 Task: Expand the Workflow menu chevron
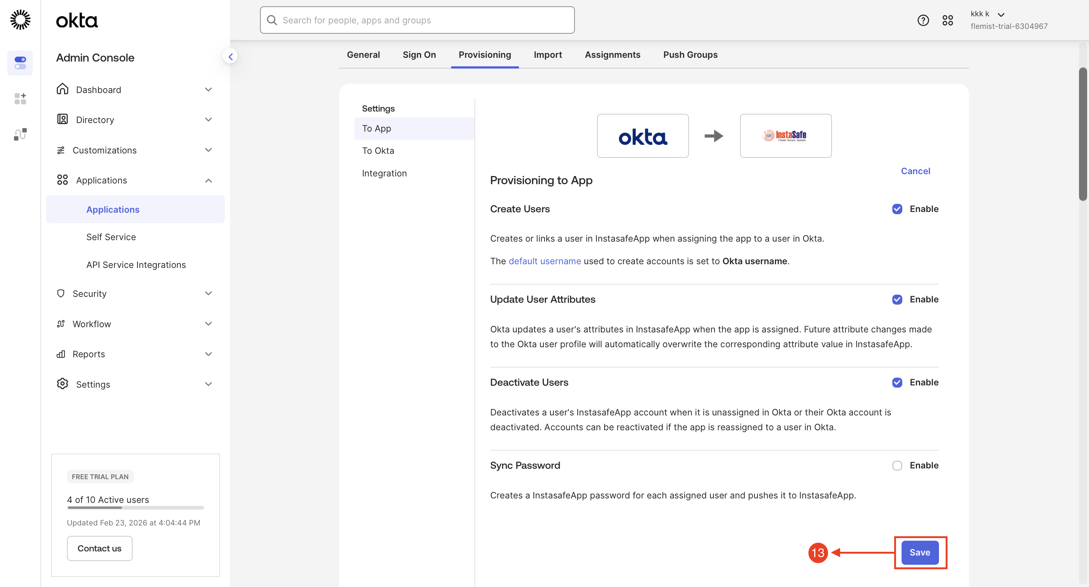click(208, 324)
